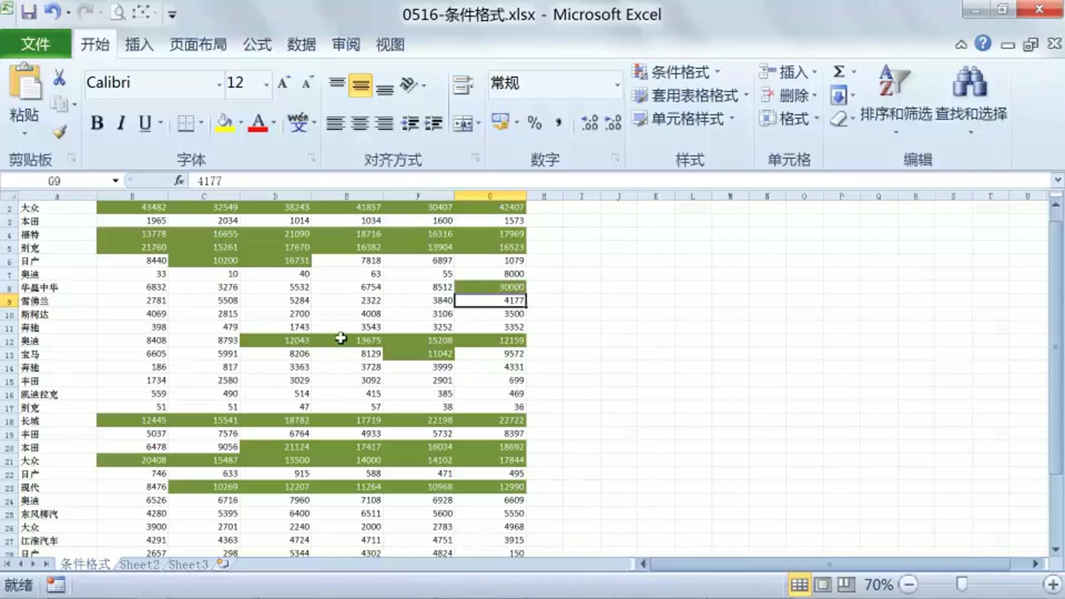Click the formula bar showing 4177

[620, 181]
